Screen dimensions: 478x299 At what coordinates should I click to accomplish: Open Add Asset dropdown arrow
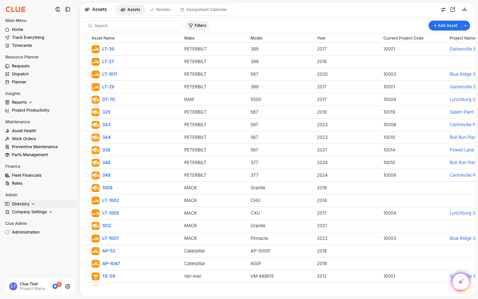465,26
